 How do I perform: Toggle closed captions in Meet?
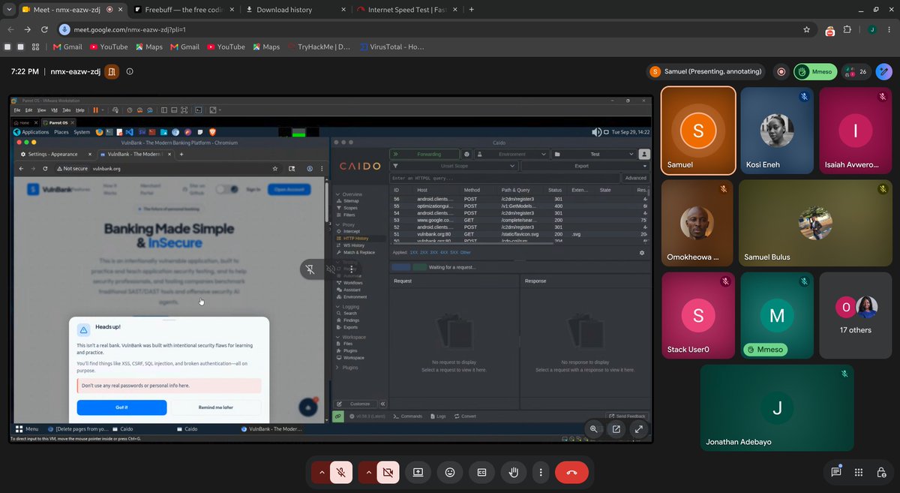click(x=482, y=472)
